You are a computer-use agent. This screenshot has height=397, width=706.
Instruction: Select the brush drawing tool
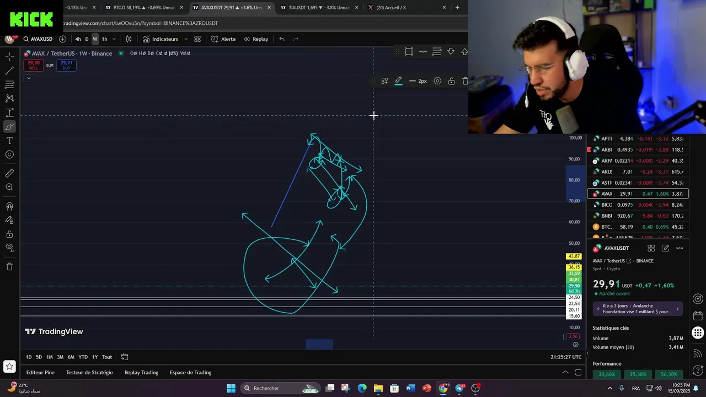point(9,127)
